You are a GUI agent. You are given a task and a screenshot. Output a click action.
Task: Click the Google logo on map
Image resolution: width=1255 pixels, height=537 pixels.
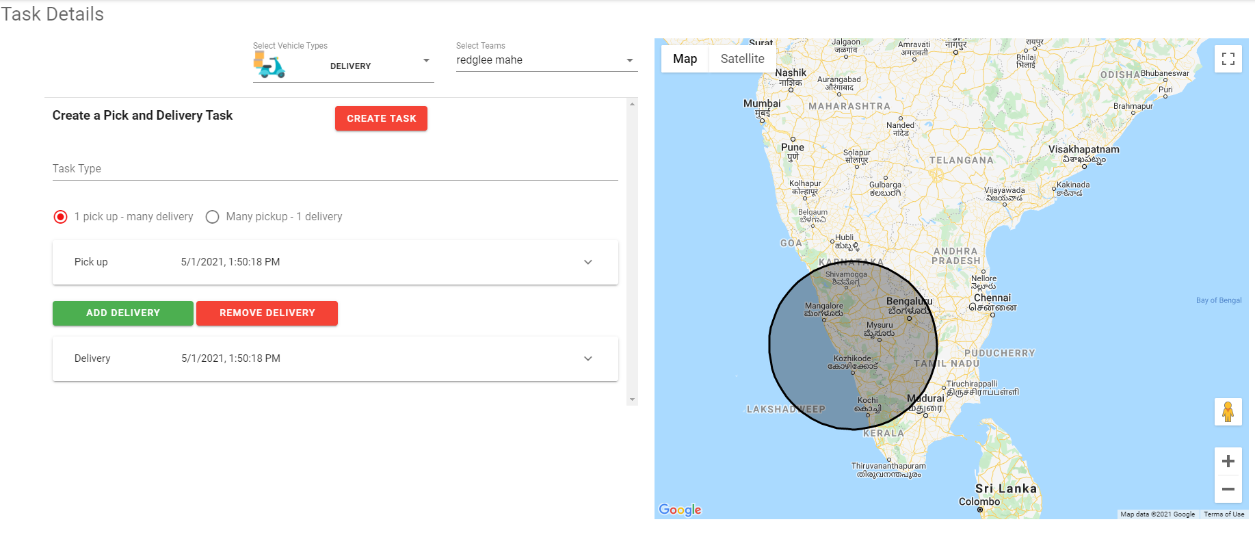click(680, 510)
